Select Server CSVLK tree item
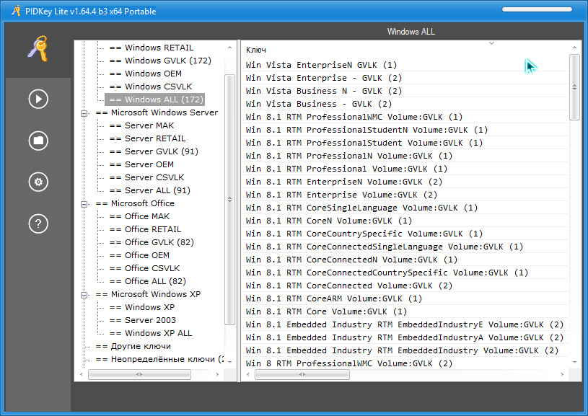 point(146,177)
